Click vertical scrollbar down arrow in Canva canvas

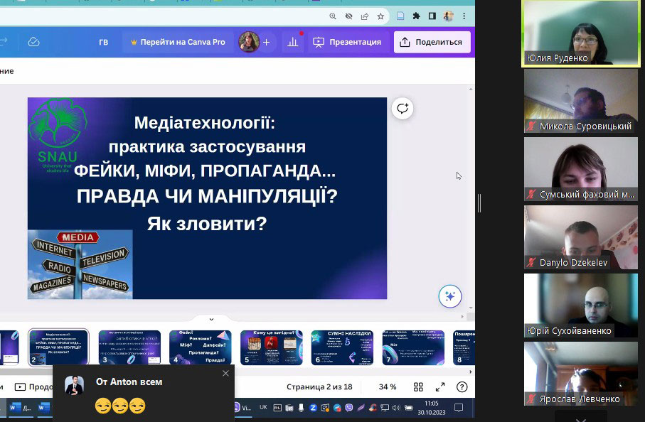click(471, 308)
